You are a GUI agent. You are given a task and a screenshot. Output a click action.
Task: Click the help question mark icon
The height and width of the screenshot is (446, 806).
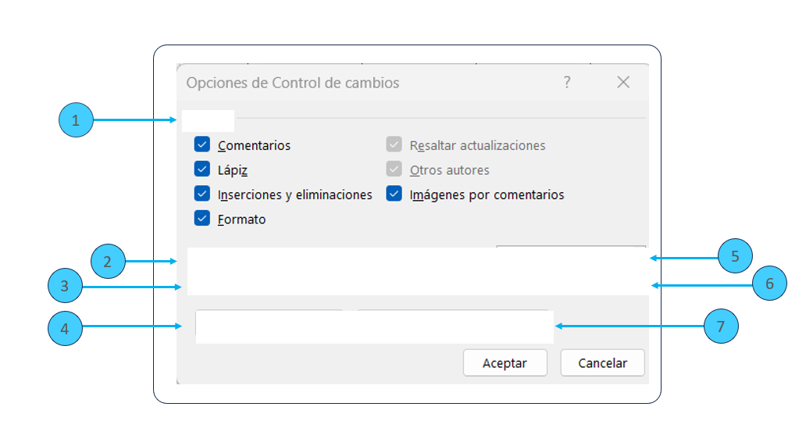(x=567, y=82)
